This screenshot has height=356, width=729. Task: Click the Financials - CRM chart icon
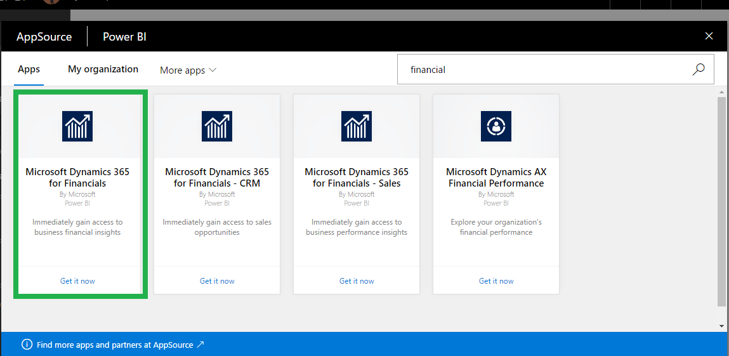click(217, 126)
